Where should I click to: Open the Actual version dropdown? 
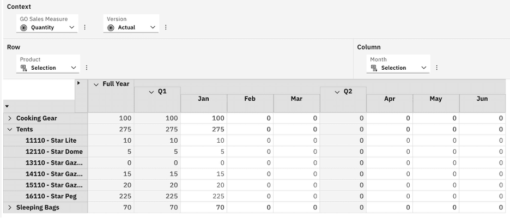[x=153, y=28]
